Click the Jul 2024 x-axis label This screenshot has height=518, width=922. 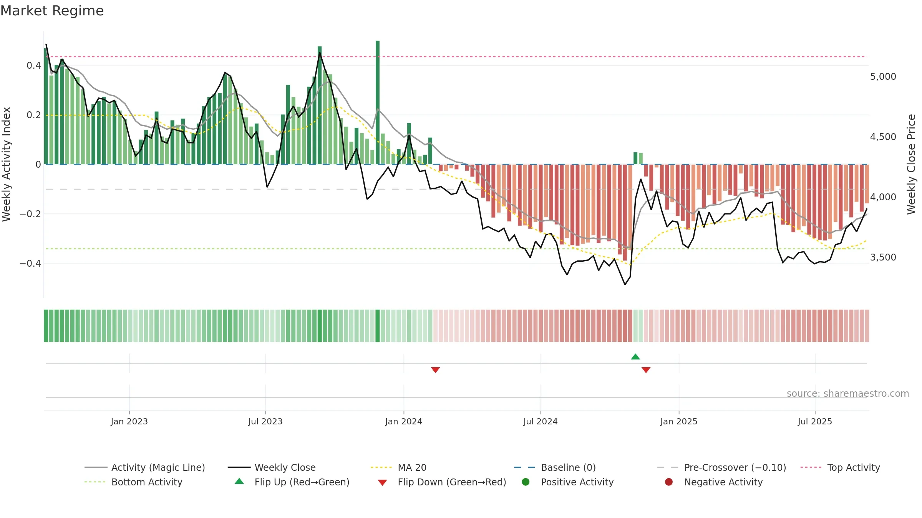point(541,421)
